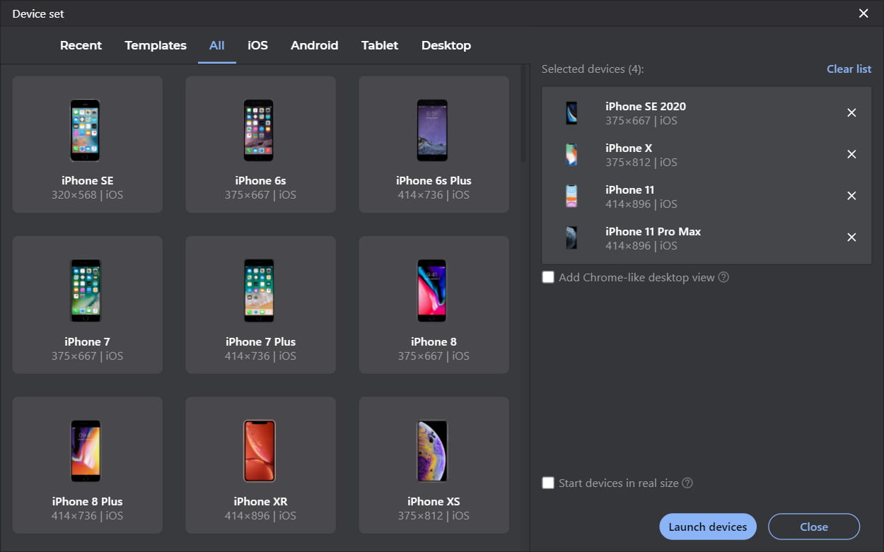
Task: Click iPhone X icon in selected list
Action: (x=571, y=155)
